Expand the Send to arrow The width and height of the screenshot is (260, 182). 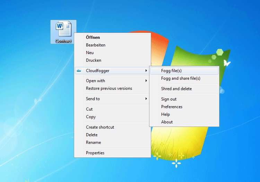click(146, 99)
